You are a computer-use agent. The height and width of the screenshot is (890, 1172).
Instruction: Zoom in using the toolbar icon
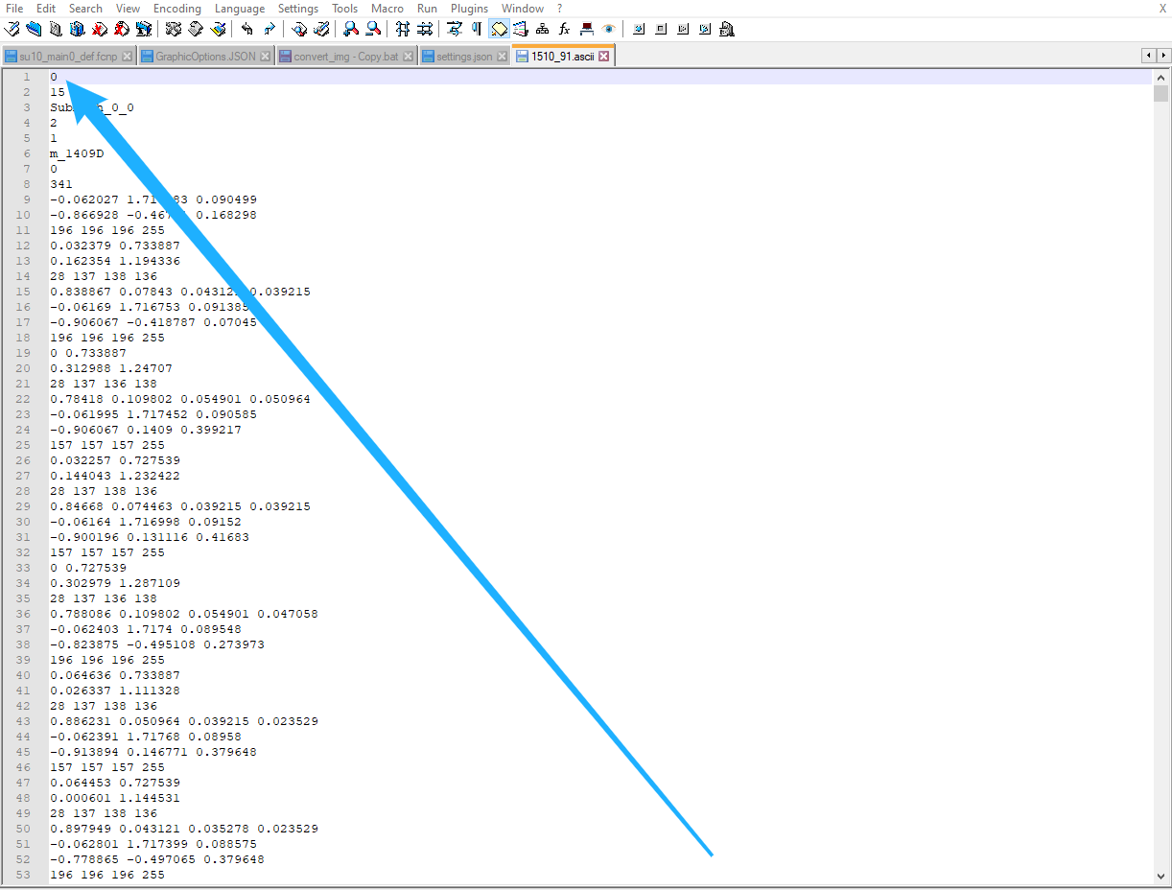point(351,29)
